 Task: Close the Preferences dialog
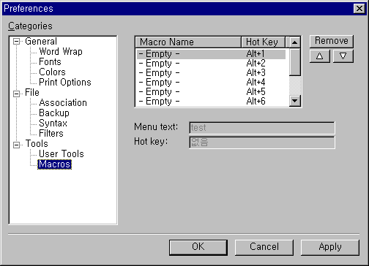[359, 9]
